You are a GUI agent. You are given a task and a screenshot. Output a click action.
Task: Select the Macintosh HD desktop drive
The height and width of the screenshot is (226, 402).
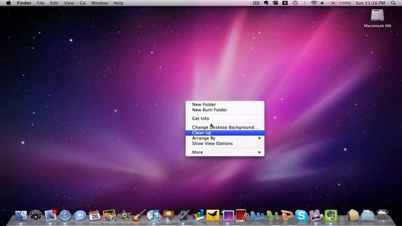pos(378,18)
